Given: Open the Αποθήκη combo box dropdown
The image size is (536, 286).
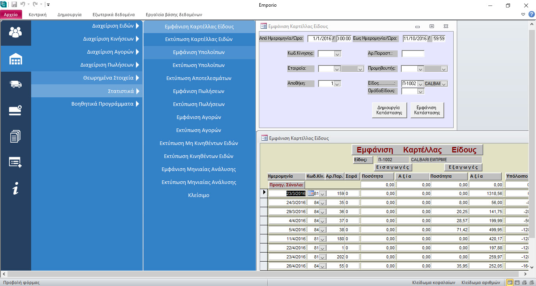Looking at the screenshot, I should click(x=337, y=84).
